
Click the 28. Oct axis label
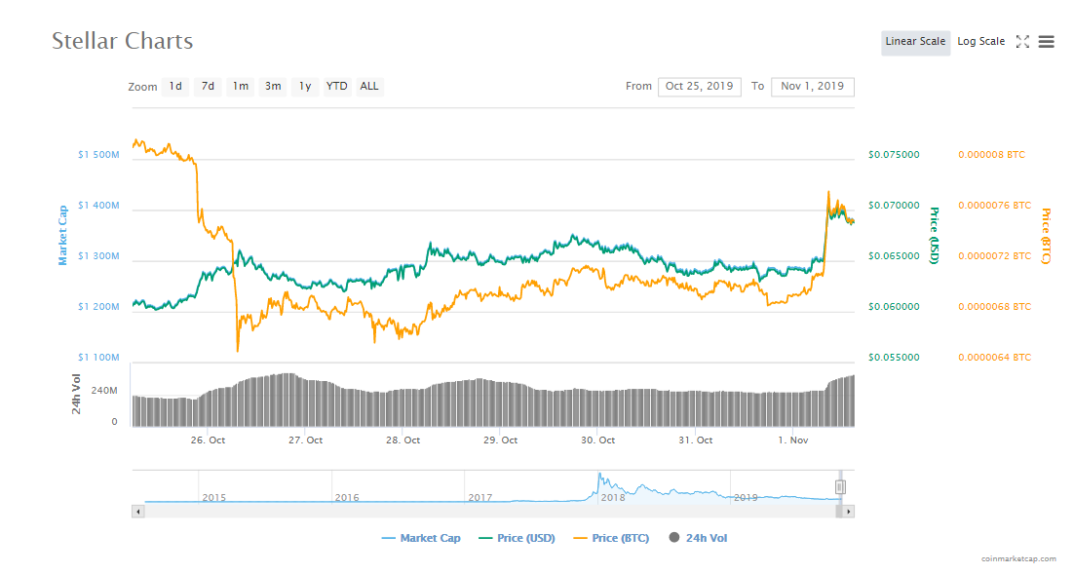403,440
